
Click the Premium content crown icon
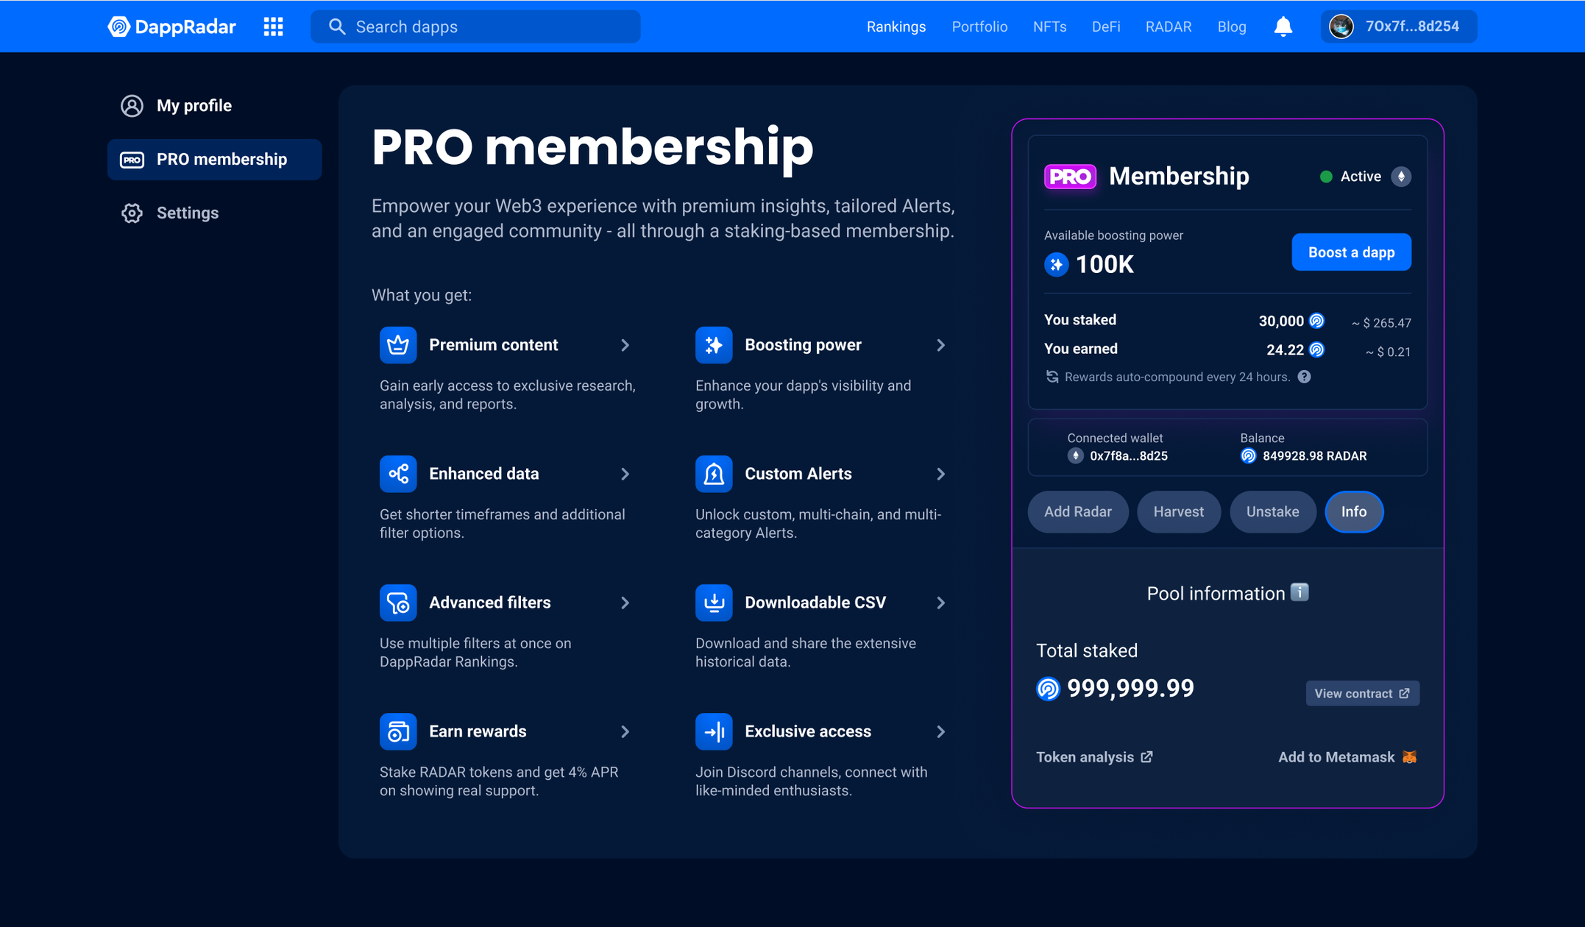point(398,345)
